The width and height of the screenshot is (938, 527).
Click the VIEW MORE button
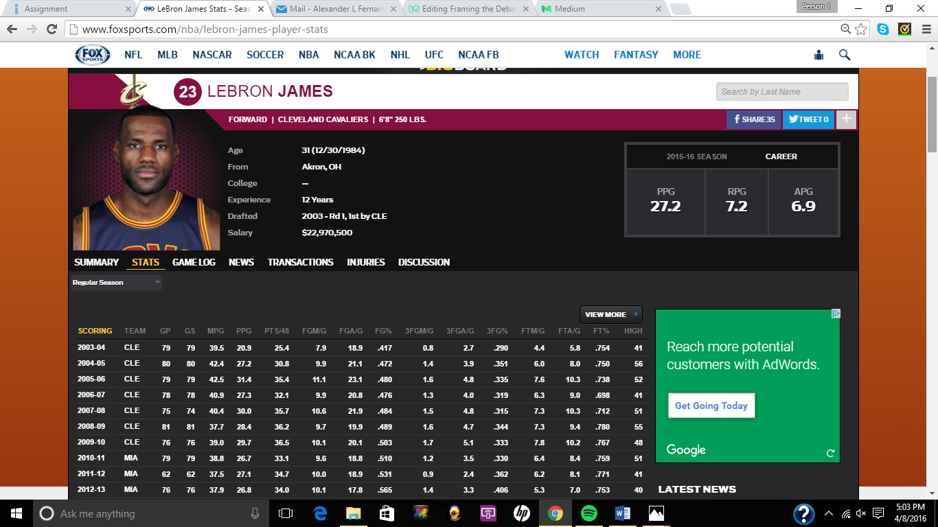611,314
